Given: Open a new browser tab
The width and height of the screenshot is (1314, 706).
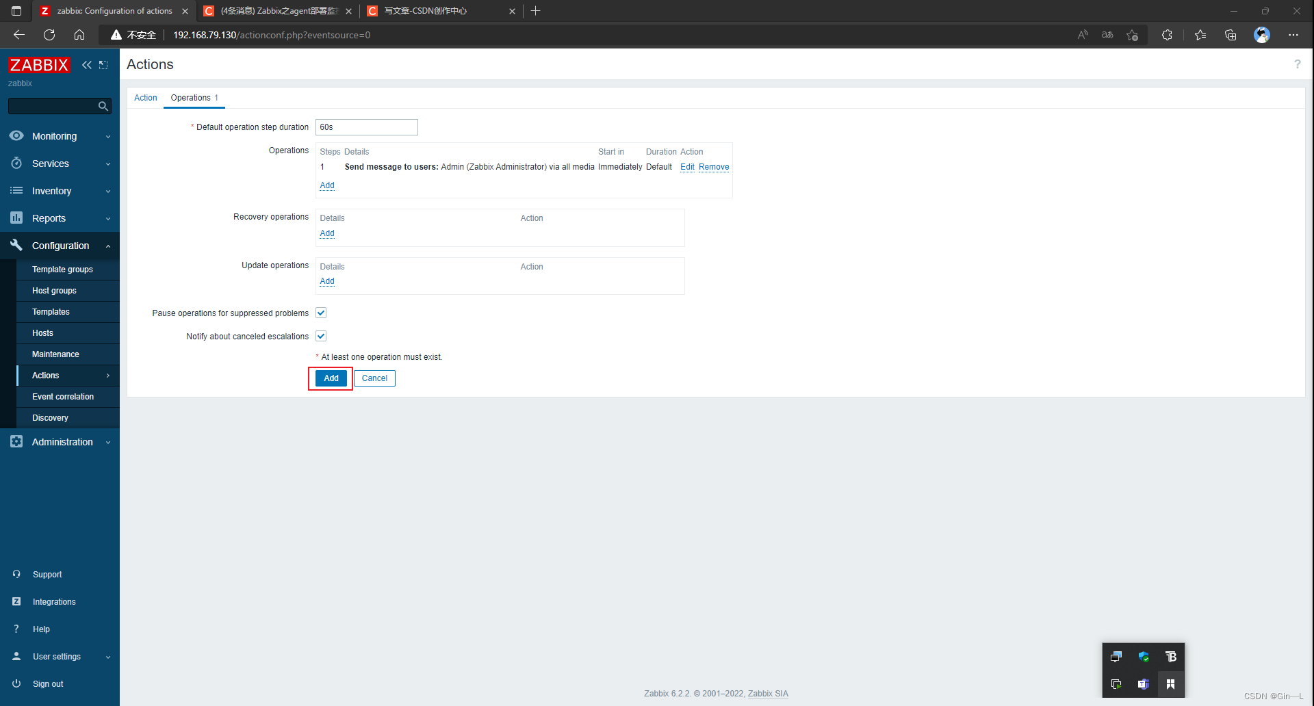Looking at the screenshot, I should [535, 11].
